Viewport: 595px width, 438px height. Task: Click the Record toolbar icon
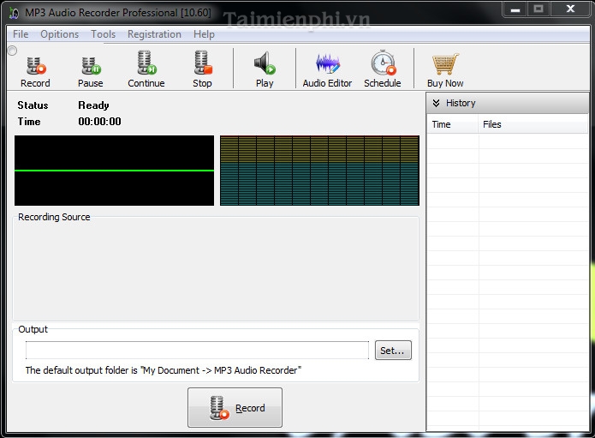point(35,71)
